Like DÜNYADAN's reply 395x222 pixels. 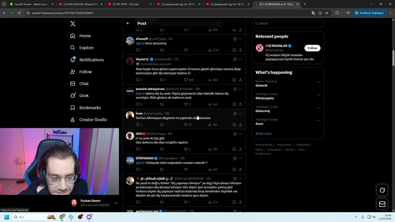[x=186, y=169]
